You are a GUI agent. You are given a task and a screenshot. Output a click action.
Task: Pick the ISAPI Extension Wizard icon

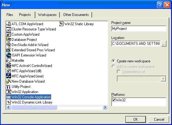[9, 55]
